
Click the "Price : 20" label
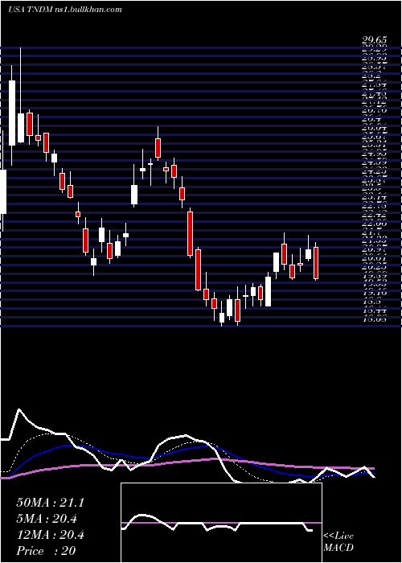tap(46, 551)
